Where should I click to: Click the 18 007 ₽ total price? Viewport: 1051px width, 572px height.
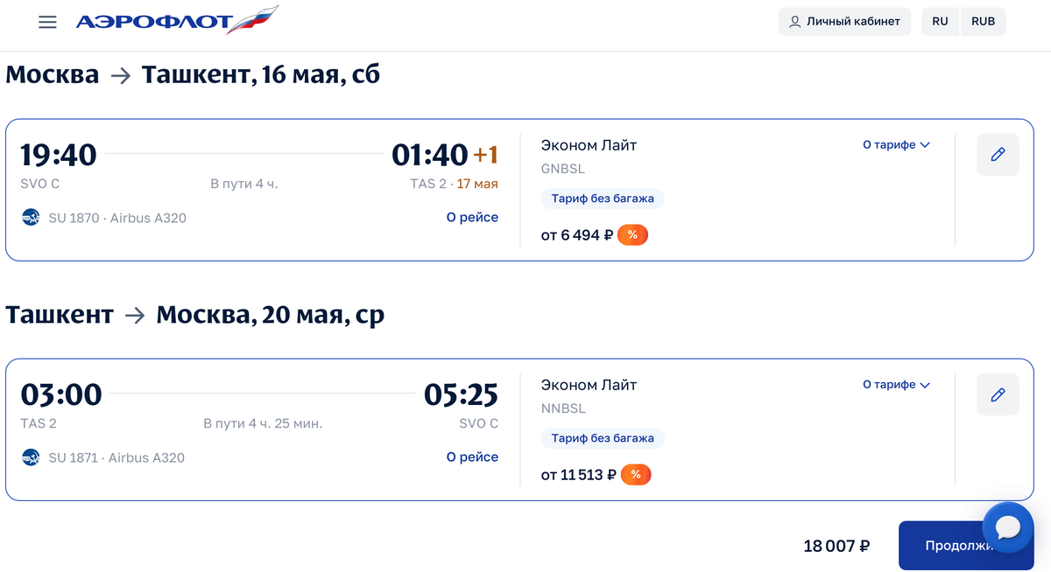coord(836,547)
